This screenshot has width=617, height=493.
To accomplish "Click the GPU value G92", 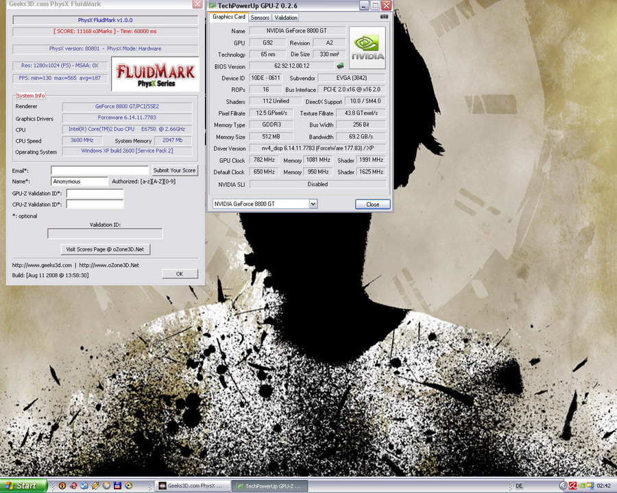I will click(x=267, y=42).
